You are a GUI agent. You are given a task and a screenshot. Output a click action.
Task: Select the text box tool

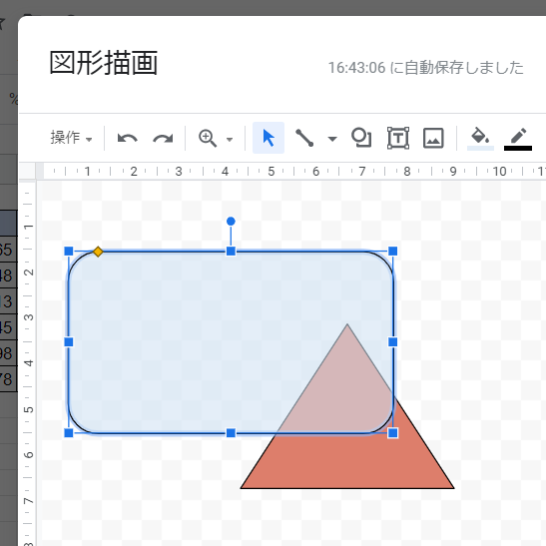pos(398,138)
